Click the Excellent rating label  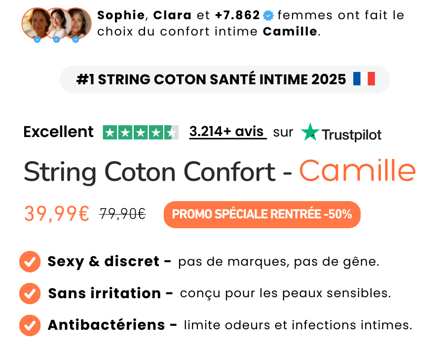pos(58,132)
